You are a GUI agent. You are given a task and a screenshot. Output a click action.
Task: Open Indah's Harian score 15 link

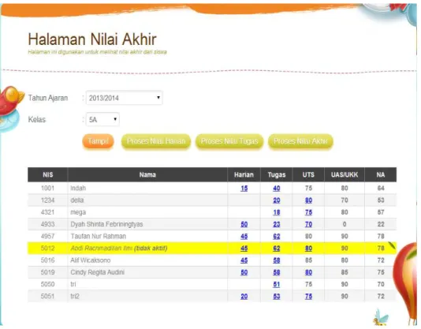pyautogui.click(x=244, y=188)
